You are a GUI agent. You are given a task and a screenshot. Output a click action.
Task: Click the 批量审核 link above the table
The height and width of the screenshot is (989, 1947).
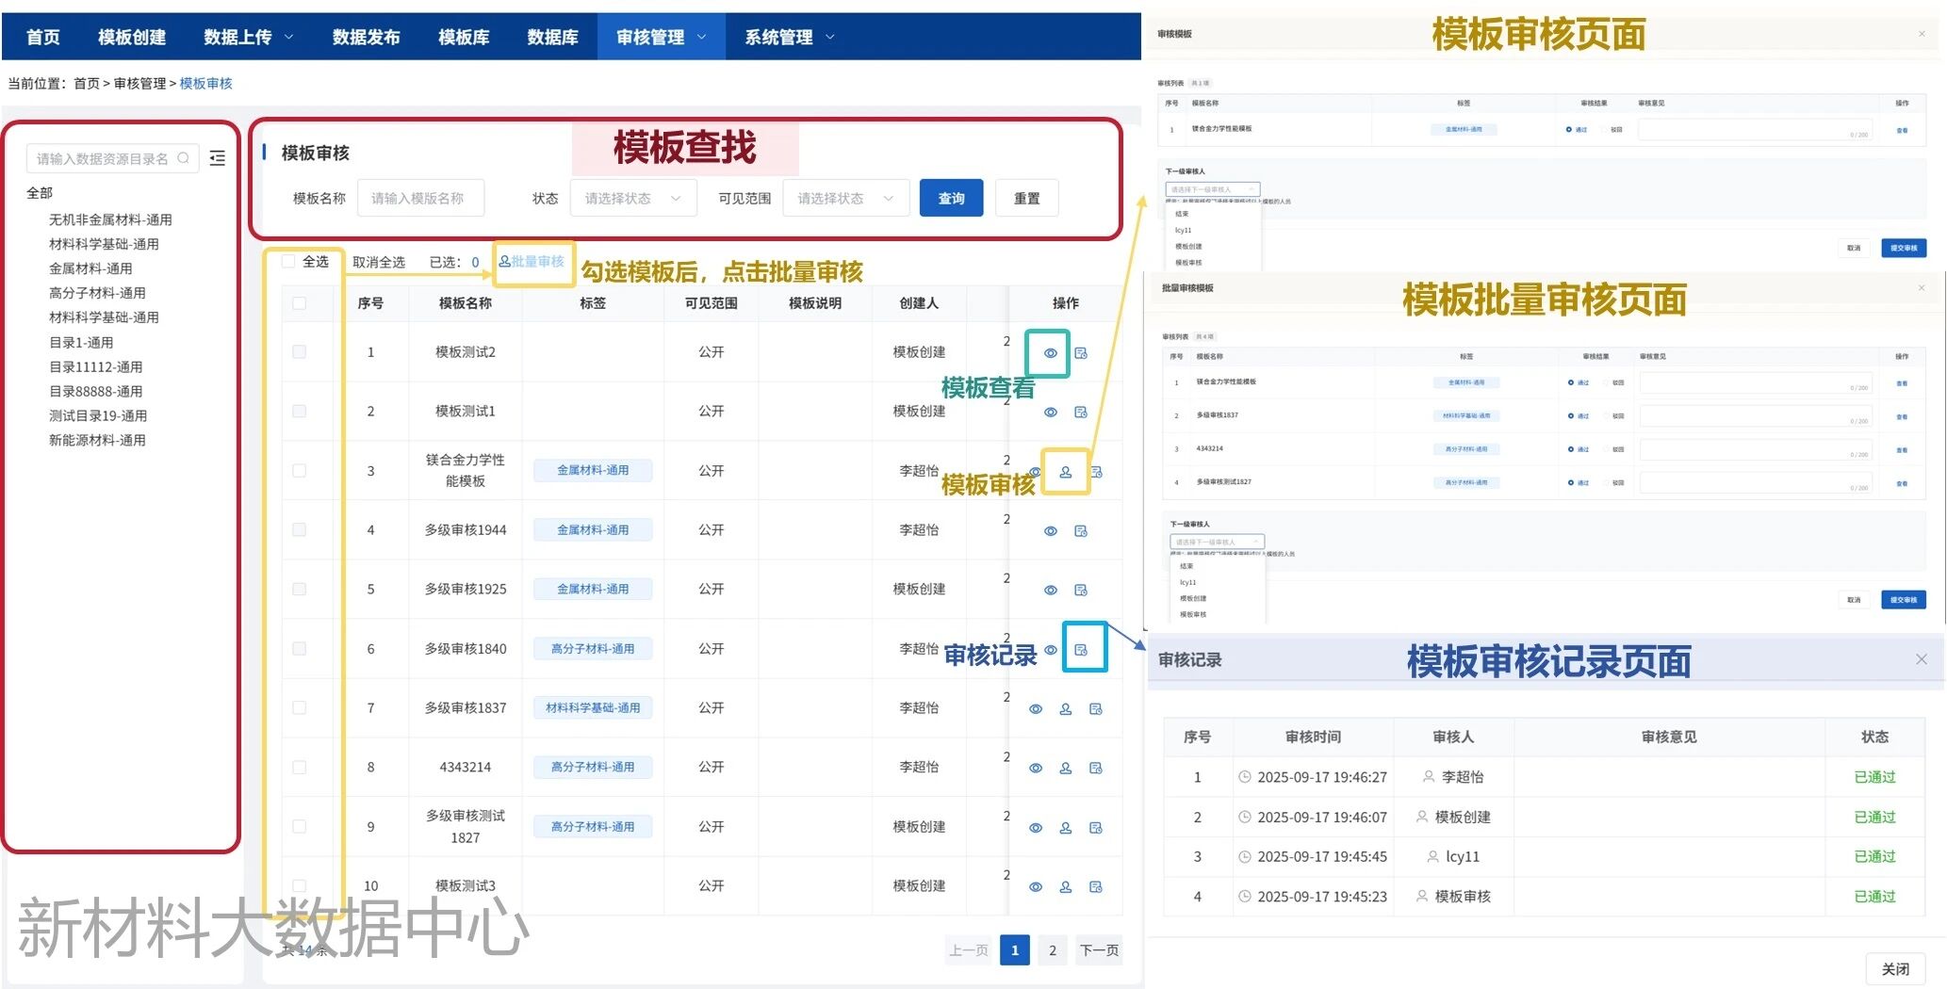point(532,262)
